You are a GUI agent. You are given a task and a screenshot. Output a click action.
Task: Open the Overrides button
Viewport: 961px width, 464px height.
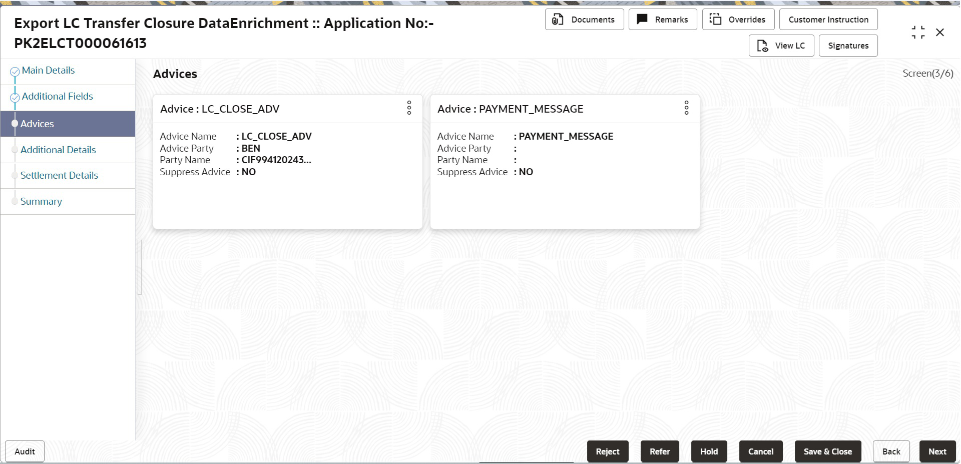pos(738,20)
